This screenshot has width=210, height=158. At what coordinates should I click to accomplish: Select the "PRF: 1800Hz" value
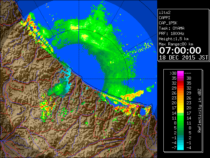pyautogui.click(x=172, y=34)
